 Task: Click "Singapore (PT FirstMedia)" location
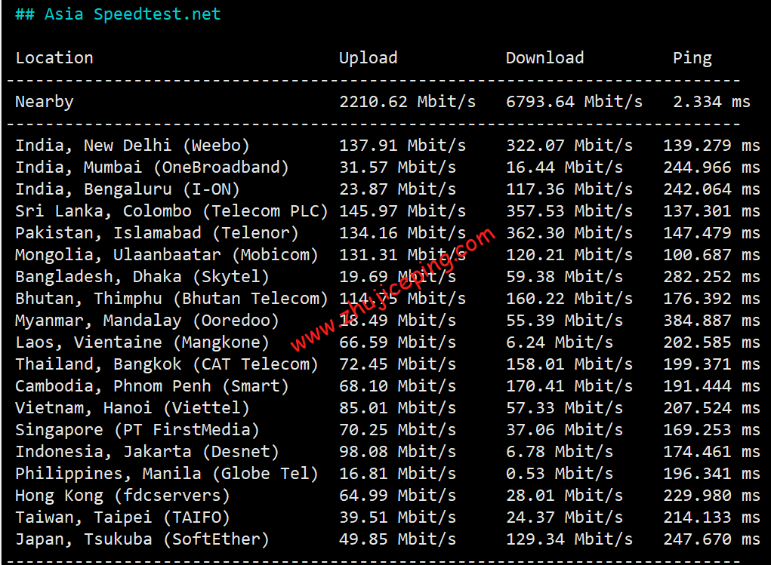[x=137, y=430]
